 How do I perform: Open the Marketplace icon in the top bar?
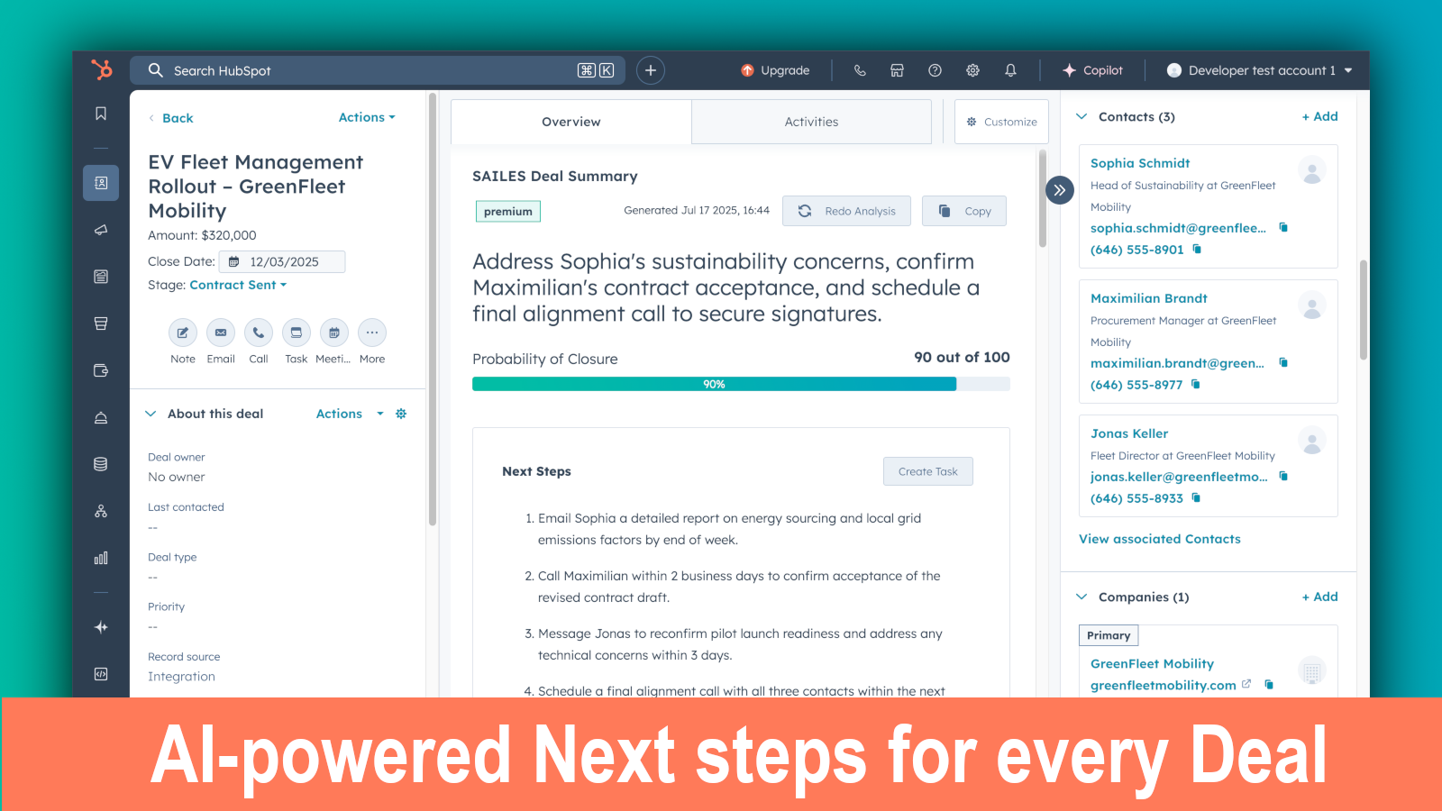[x=897, y=70]
